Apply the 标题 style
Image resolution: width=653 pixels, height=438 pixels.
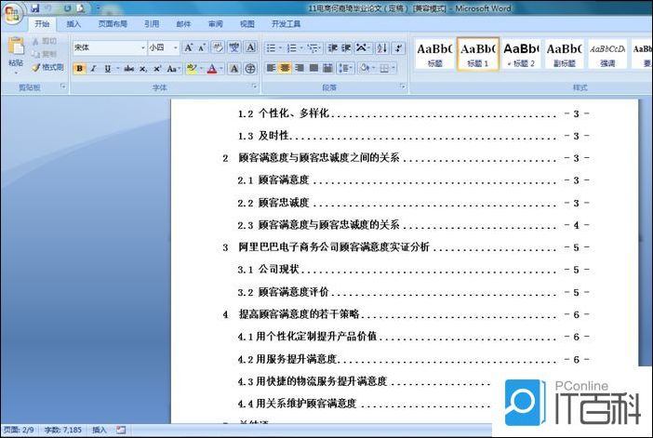click(434, 54)
